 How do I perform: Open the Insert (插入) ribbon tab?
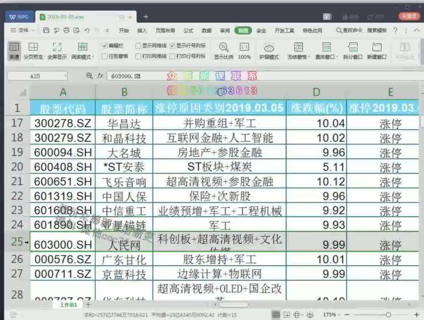pyautogui.click(x=142, y=30)
